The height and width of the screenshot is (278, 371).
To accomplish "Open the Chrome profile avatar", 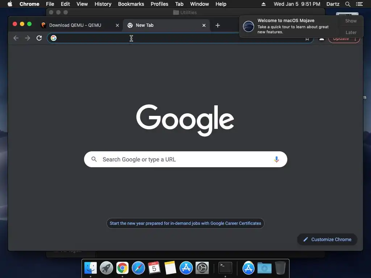I will pyautogui.click(x=322, y=39).
